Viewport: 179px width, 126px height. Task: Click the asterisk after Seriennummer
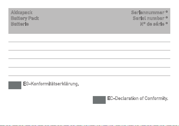[167, 12]
